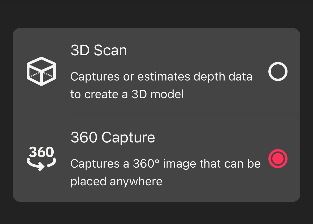Keep 360 Capture mode selected
The image size is (313, 224).
tap(278, 159)
